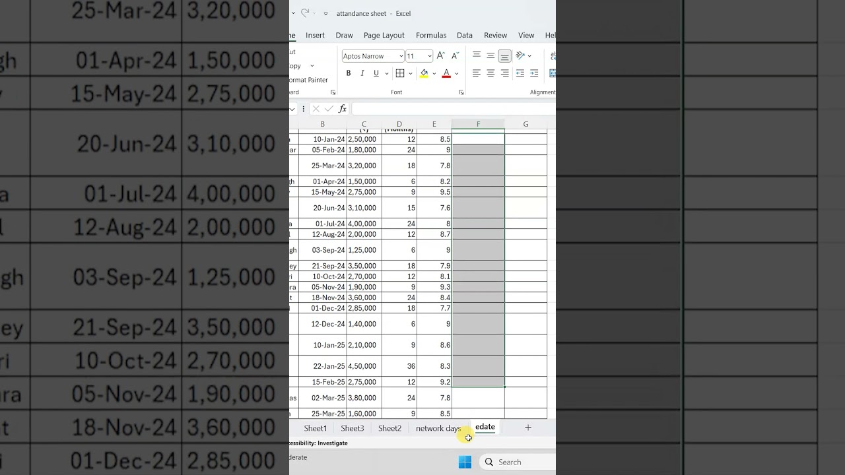845x475 pixels.
Task: Select column B header
Action: pyautogui.click(x=322, y=124)
